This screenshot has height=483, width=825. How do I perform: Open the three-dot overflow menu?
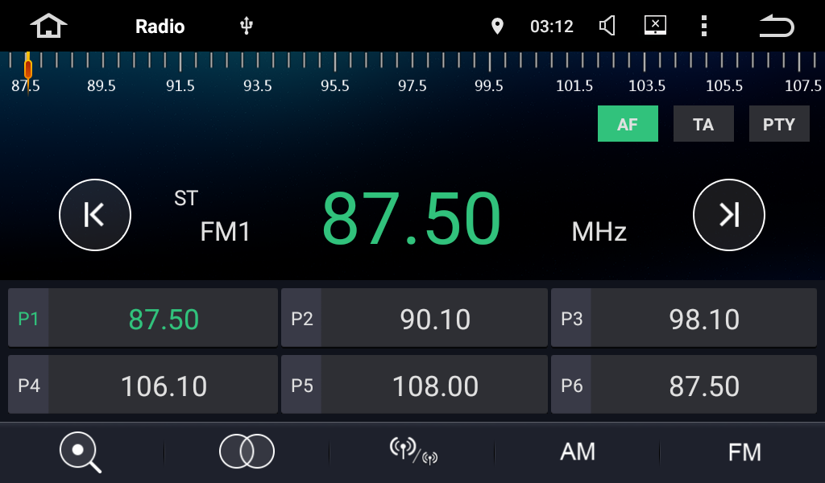click(703, 27)
